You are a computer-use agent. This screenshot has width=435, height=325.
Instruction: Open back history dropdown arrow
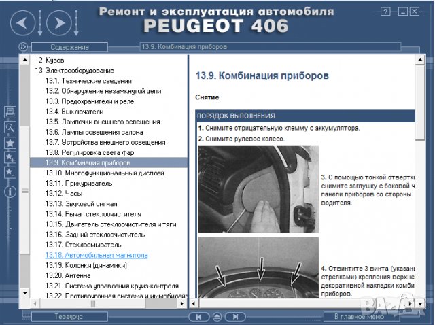click(40, 23)
